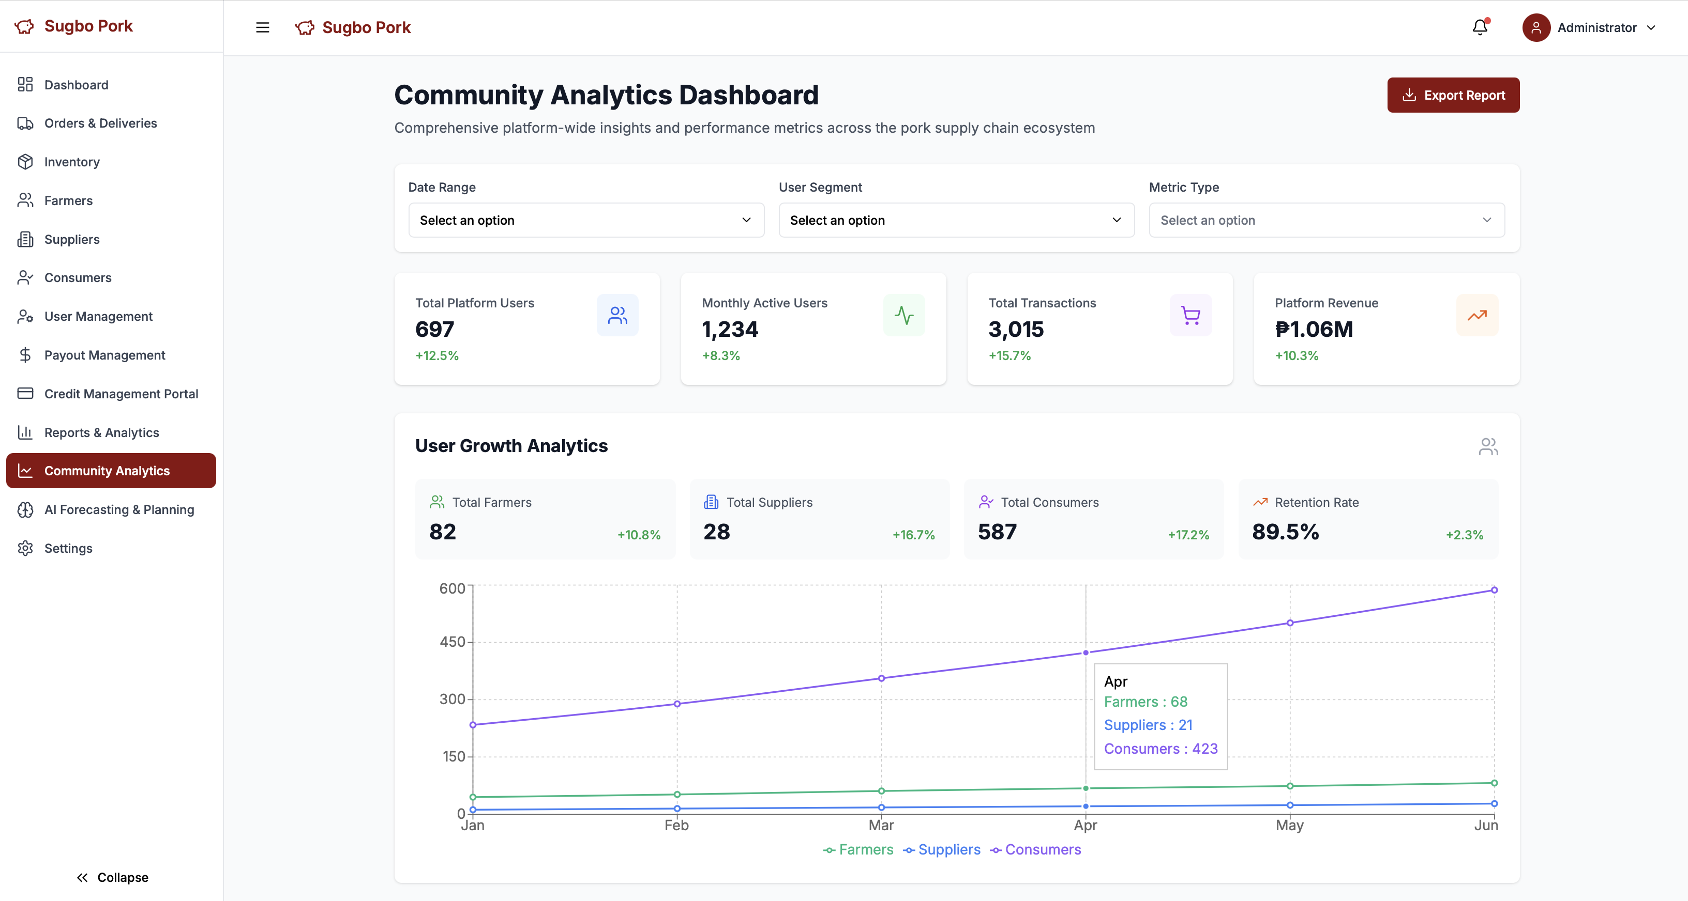Collapse the sidebar
This screenshot has height=901, width=1688.
point(112,877)
